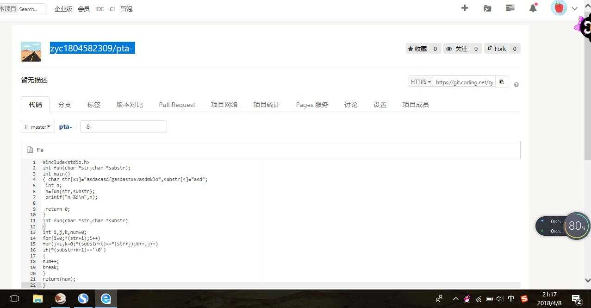The width and height of the screenshot is (591, 308).
Task: Click the star count 0 next to 收藏
Action: pyautogui.click(x=435, y=49)
